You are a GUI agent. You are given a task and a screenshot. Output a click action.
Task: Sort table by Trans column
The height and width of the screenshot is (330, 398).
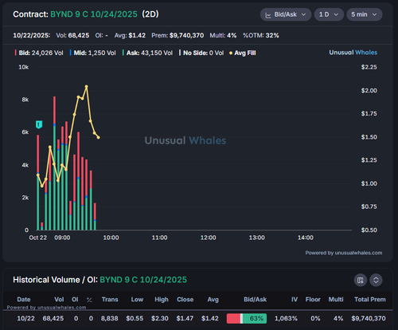click(x=110, y=300)
